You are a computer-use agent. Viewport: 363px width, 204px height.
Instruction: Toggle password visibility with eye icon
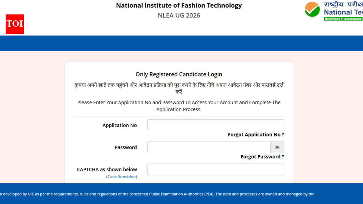[277, 147]
